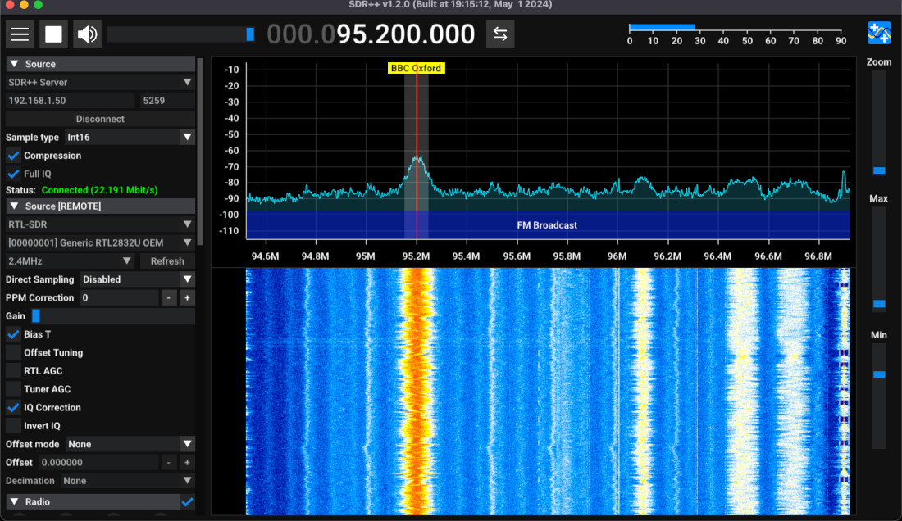Screen dimensions: 902x521
Task: Click the 95.6M frequency axis label
Action: (517, 256)
